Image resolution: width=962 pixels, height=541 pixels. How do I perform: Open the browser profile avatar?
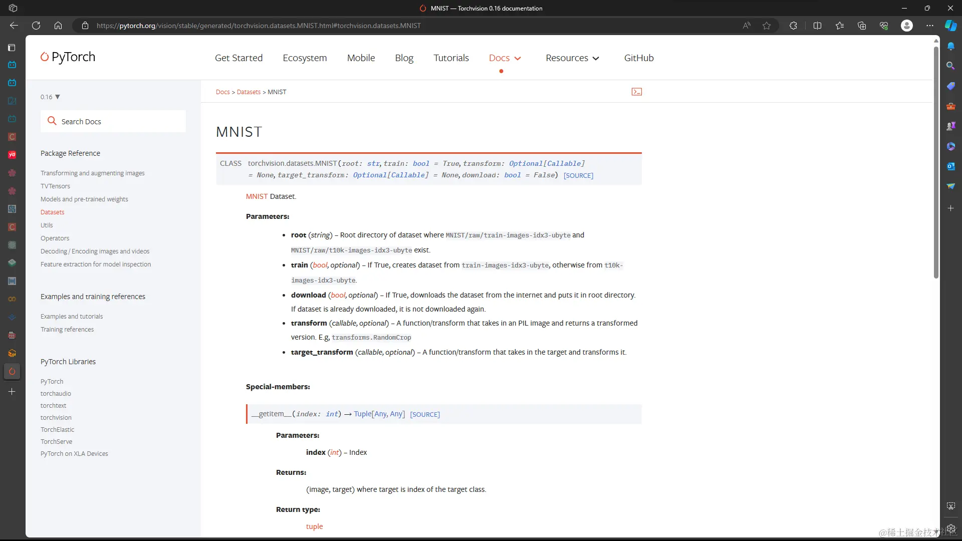pos(906,26)
